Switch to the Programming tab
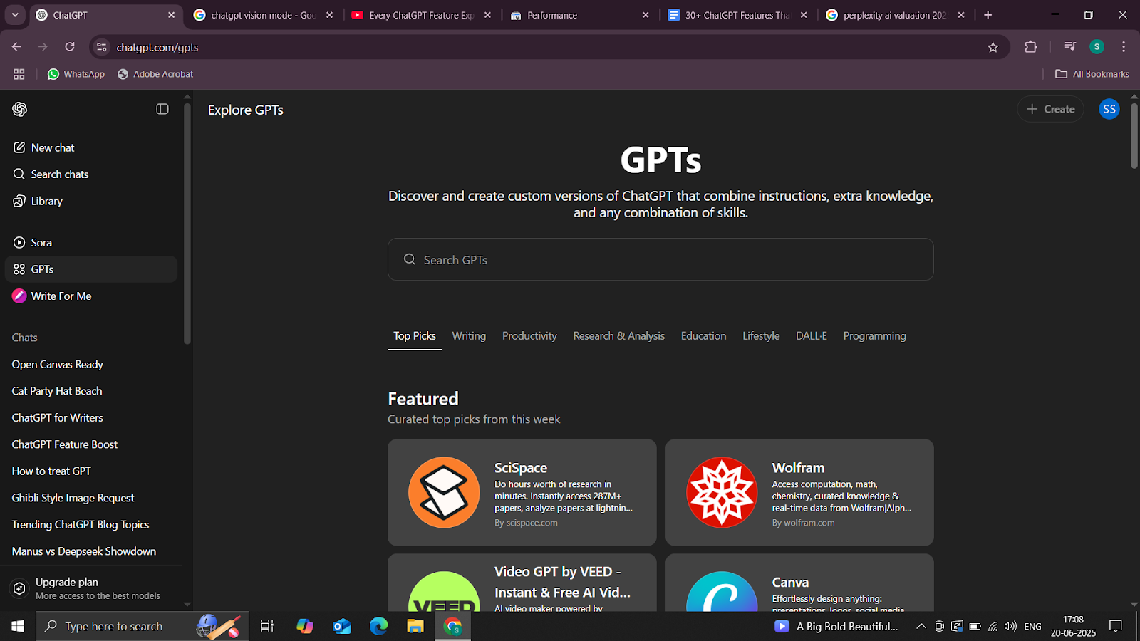The image size is (1140, 641). (x=874, y=336)
